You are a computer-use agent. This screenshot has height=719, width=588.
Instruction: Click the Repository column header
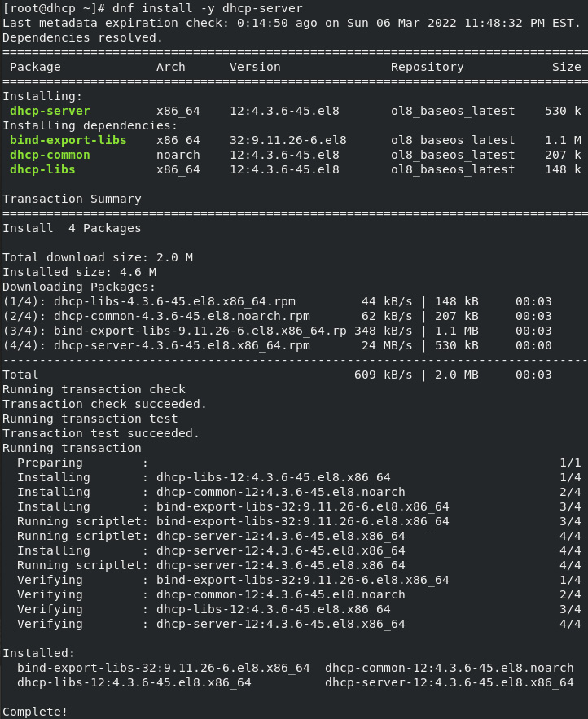click(x=427, y=67)
